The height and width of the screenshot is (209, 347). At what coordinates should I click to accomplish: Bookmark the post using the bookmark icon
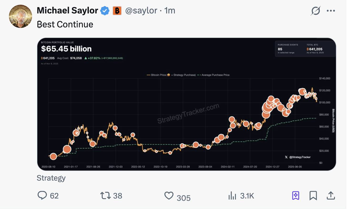313,196
